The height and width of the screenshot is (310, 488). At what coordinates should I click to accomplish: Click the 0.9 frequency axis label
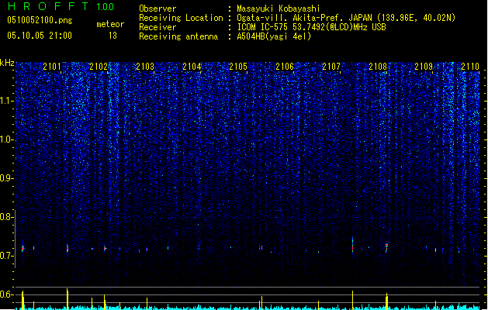[x=7, y=178]
